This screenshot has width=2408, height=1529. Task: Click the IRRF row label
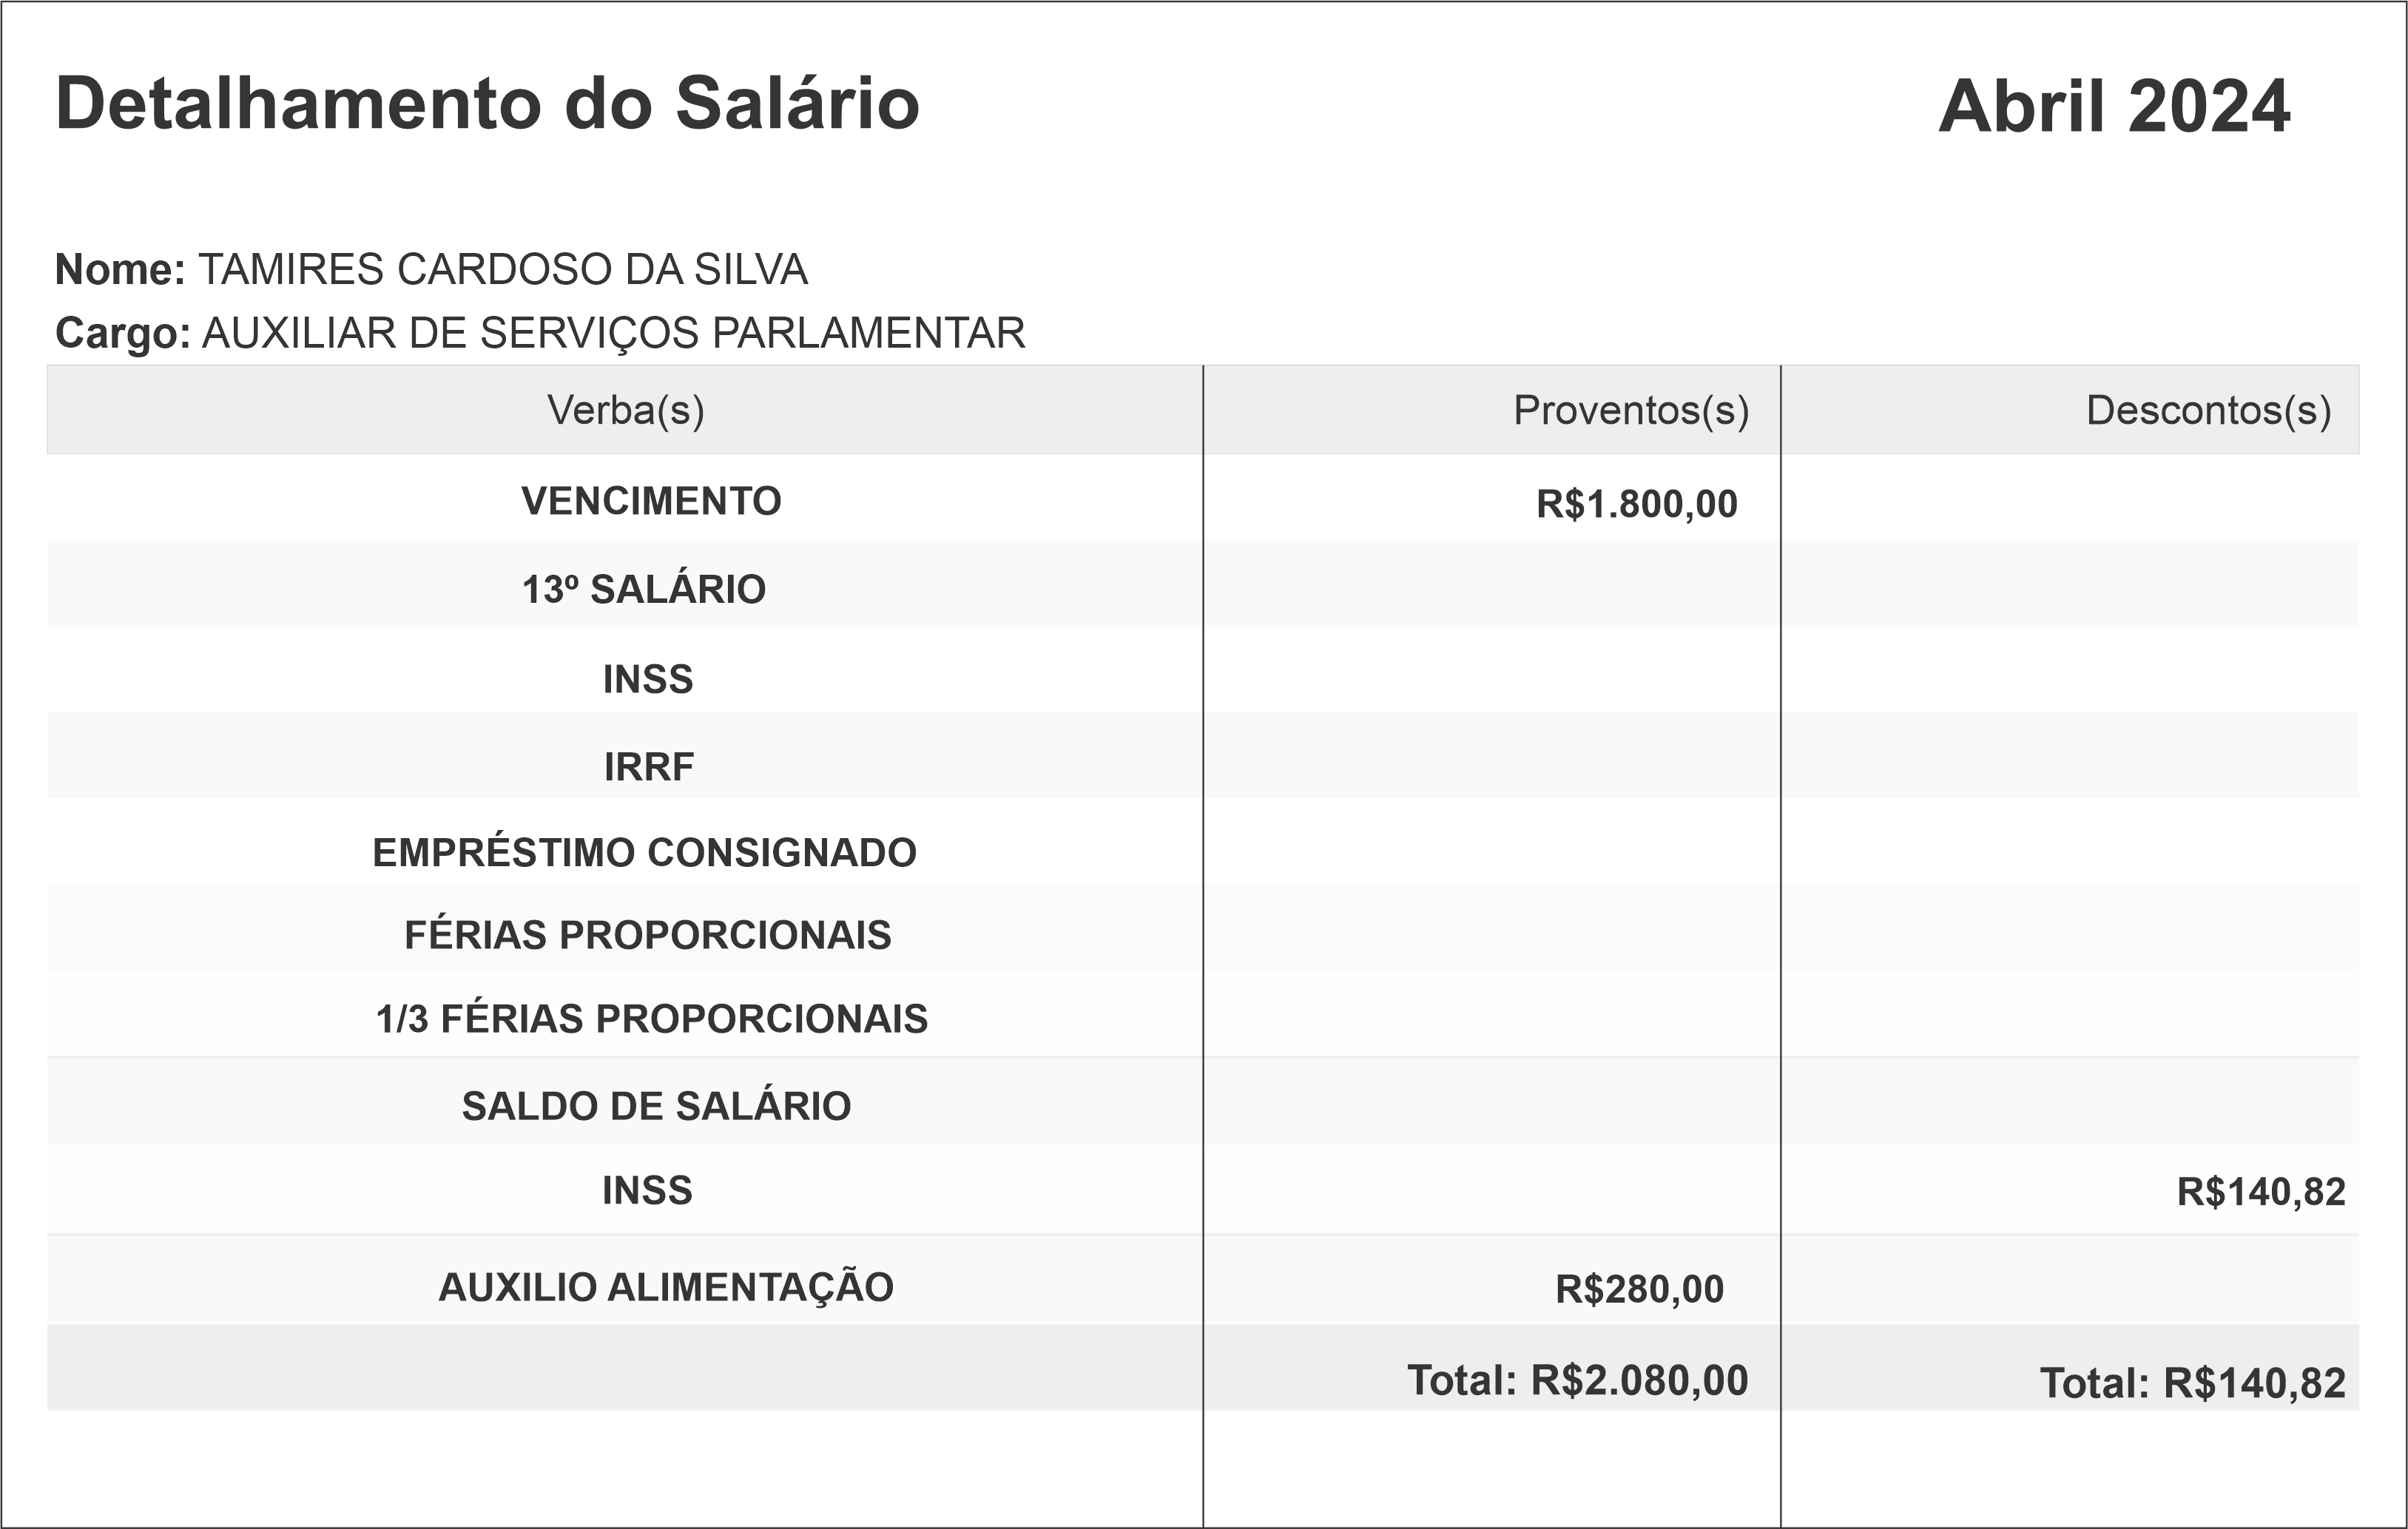point(648,767)
